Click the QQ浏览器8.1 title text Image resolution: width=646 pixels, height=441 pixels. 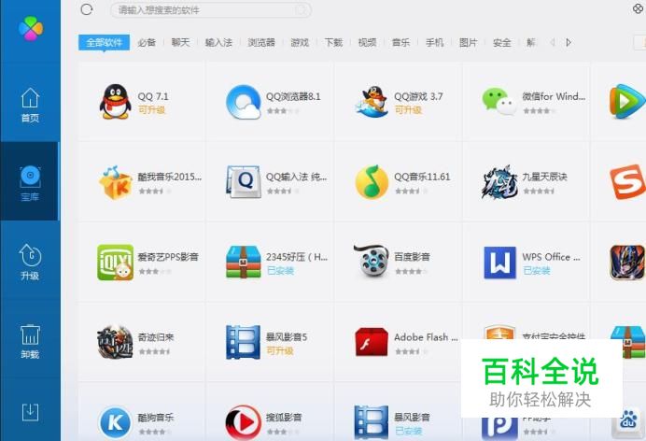pos(293,96)
